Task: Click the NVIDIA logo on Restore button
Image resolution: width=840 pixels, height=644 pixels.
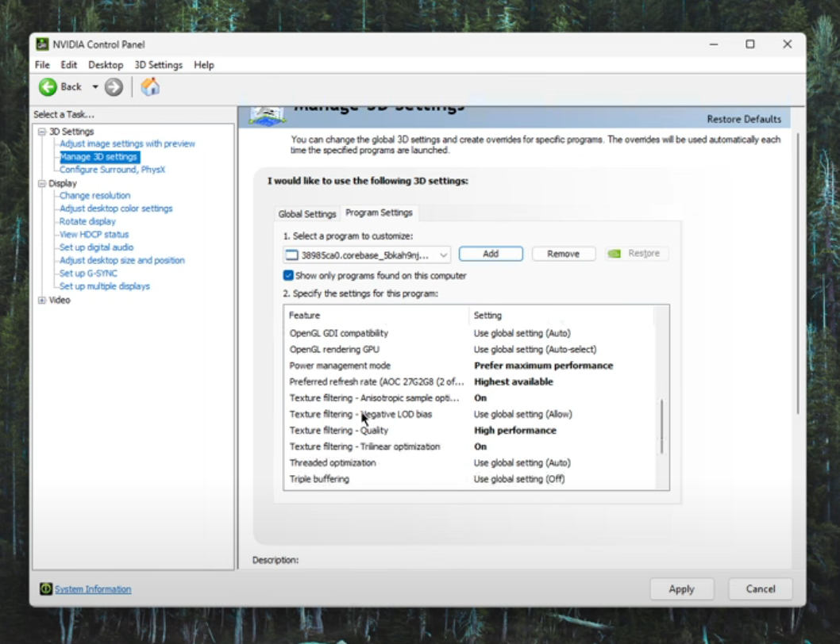Action: [x=615, y=253]
